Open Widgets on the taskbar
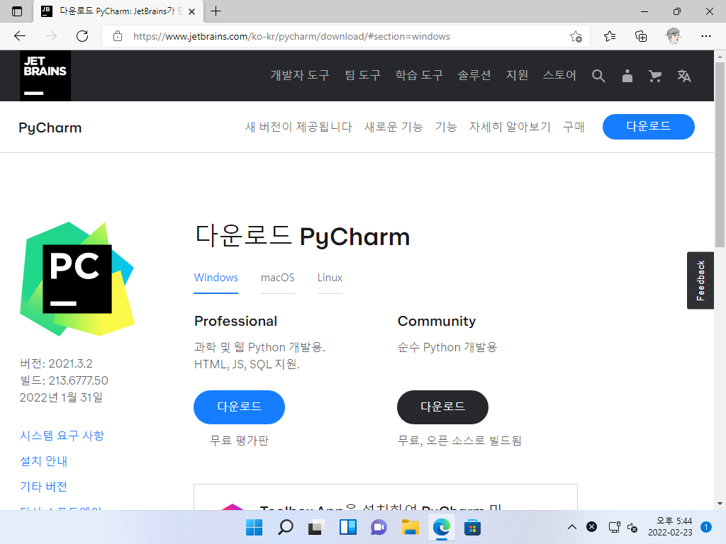This screenshot has height=544, width=726. point(347,527)
